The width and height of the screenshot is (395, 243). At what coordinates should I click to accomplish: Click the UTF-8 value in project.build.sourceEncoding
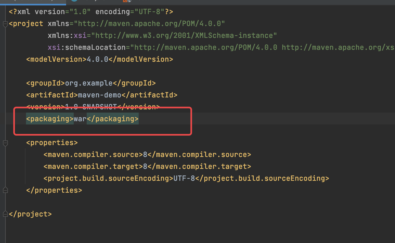184,179
